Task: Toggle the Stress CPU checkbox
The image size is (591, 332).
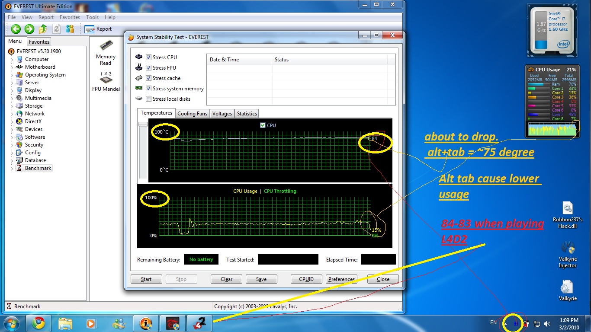Action: click(x=148, y=57)
